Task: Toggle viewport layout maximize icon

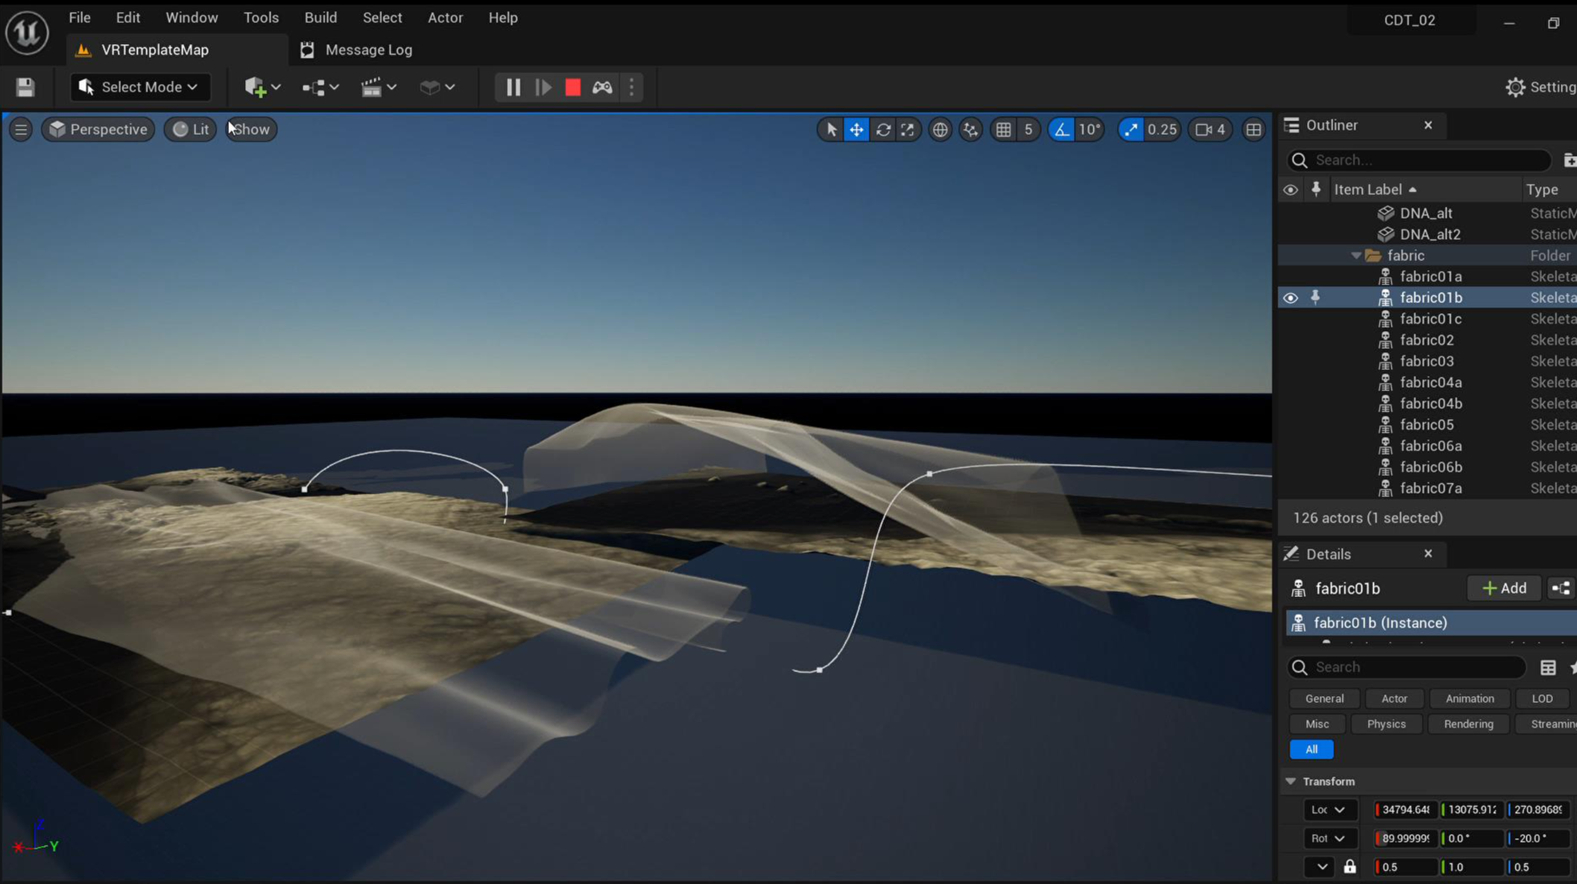Action: click(x=1254, y=130)
